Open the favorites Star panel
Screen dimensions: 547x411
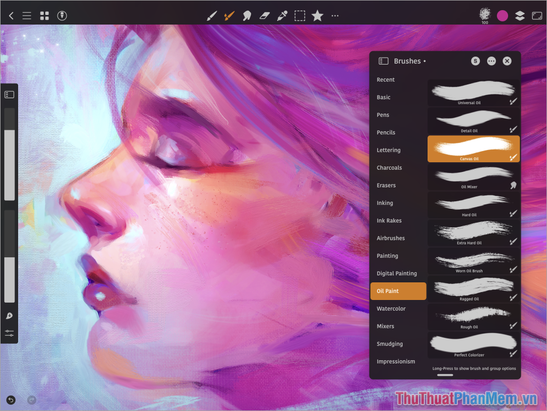317,15
